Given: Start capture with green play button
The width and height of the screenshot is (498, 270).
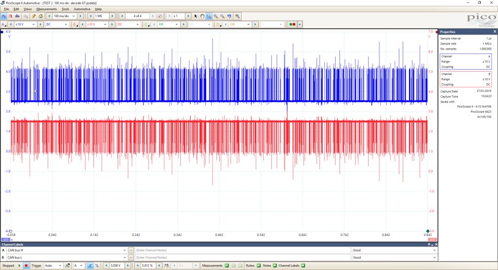Looking at the screenshot, I should click(x=19, y=266).
